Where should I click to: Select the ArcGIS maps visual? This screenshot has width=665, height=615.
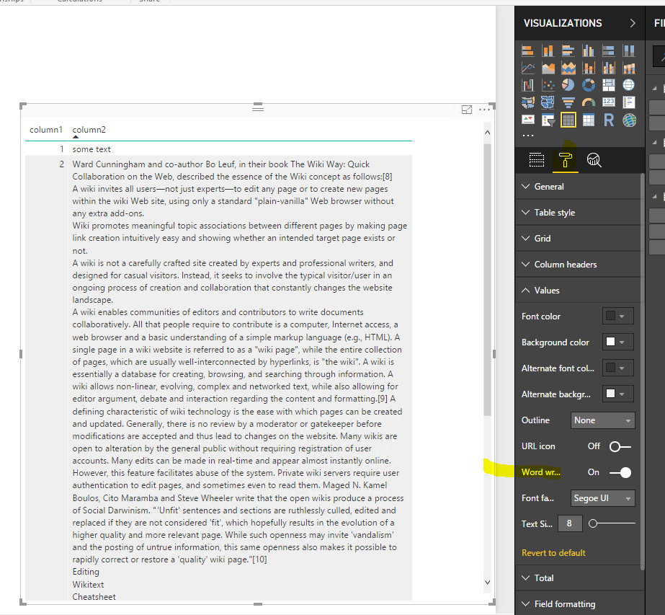click(x=629, y=120)
